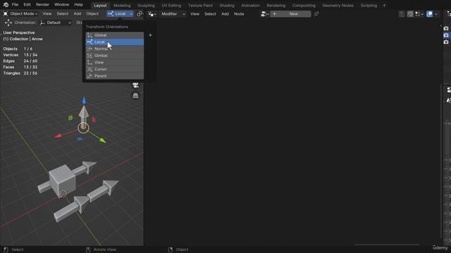Click the top camera icon in right panel
This screenshot has height=253, width=451.
pos(446,28)
